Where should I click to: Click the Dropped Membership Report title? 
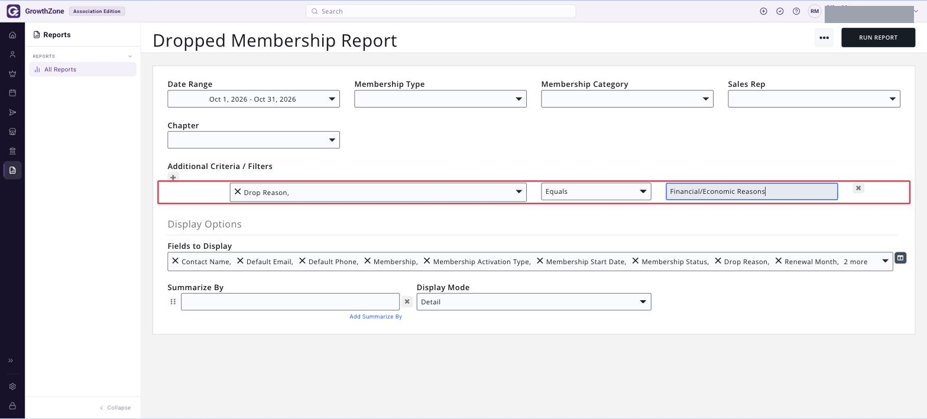tap(275, 40)
